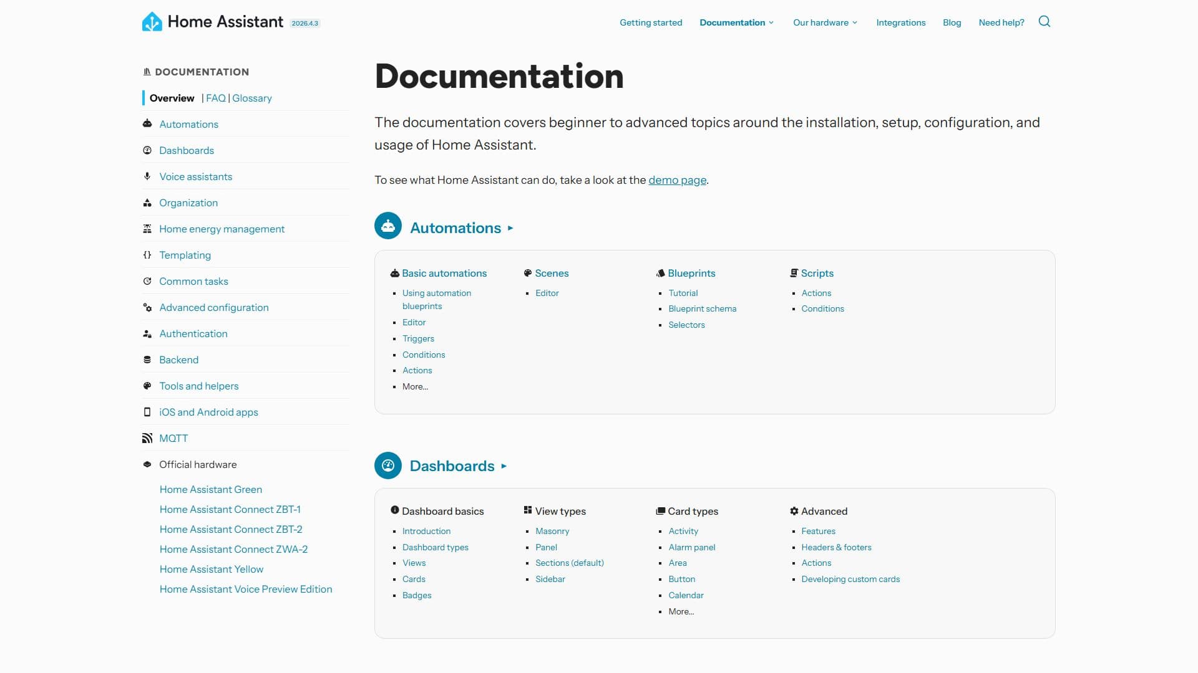Open Badges under Dashboard basics

click(x=417, y=595)
